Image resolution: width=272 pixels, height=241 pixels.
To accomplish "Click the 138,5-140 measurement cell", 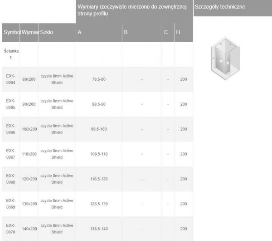I will point(98,229).
